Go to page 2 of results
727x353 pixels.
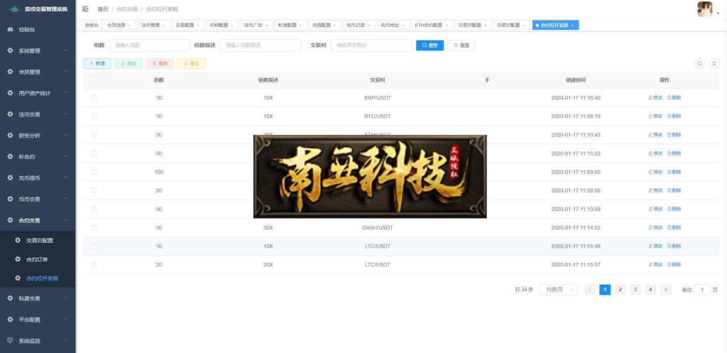620,290
